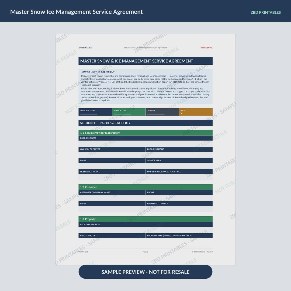This screenshot has height=291, width=291.
Task: Click the PHONE label in Customer section
Action: [x=151, y=192]
